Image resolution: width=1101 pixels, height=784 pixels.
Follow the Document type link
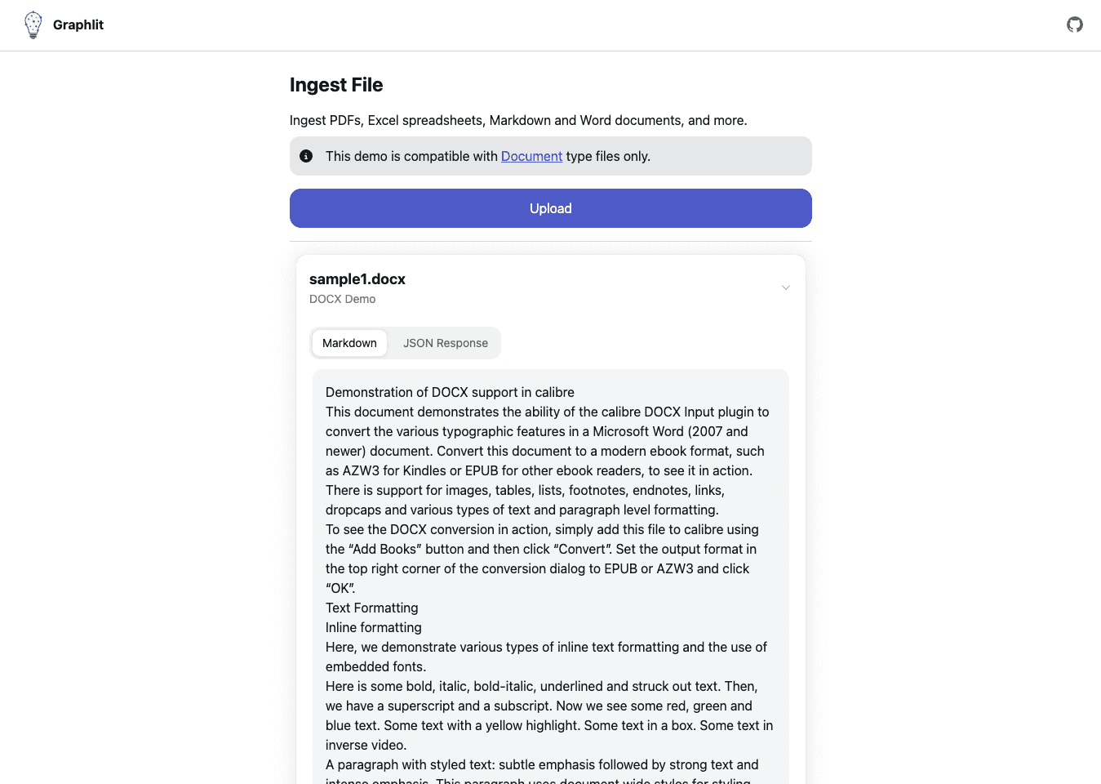click(x=531, y=156)
